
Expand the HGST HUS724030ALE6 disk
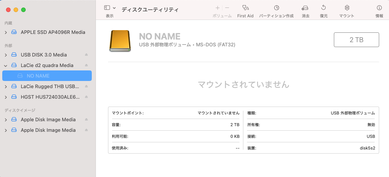pos(6,97)
